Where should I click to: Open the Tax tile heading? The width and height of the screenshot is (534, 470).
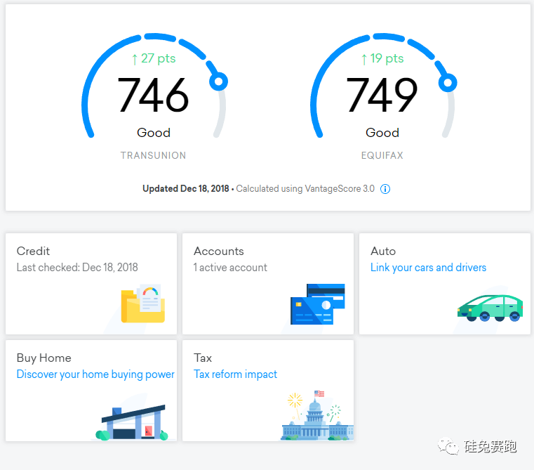pos(203,358)
